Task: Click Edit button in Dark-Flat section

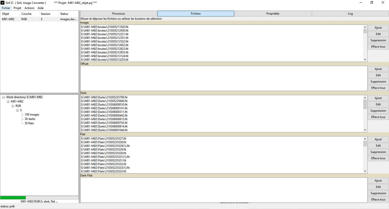Action: [378, 187]
